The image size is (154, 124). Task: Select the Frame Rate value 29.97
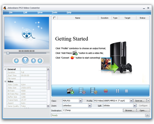[33, 100]
